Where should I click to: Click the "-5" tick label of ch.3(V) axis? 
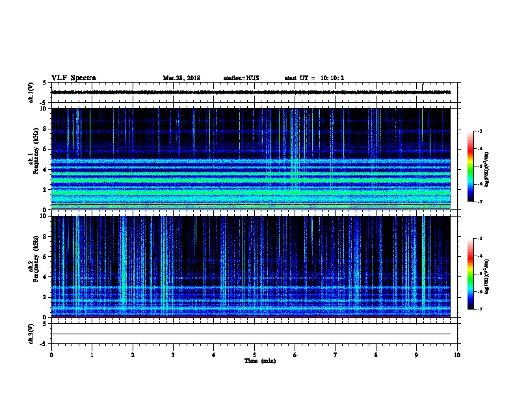44,344
